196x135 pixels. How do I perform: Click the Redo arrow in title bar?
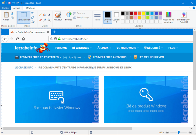tap(18, 3)
